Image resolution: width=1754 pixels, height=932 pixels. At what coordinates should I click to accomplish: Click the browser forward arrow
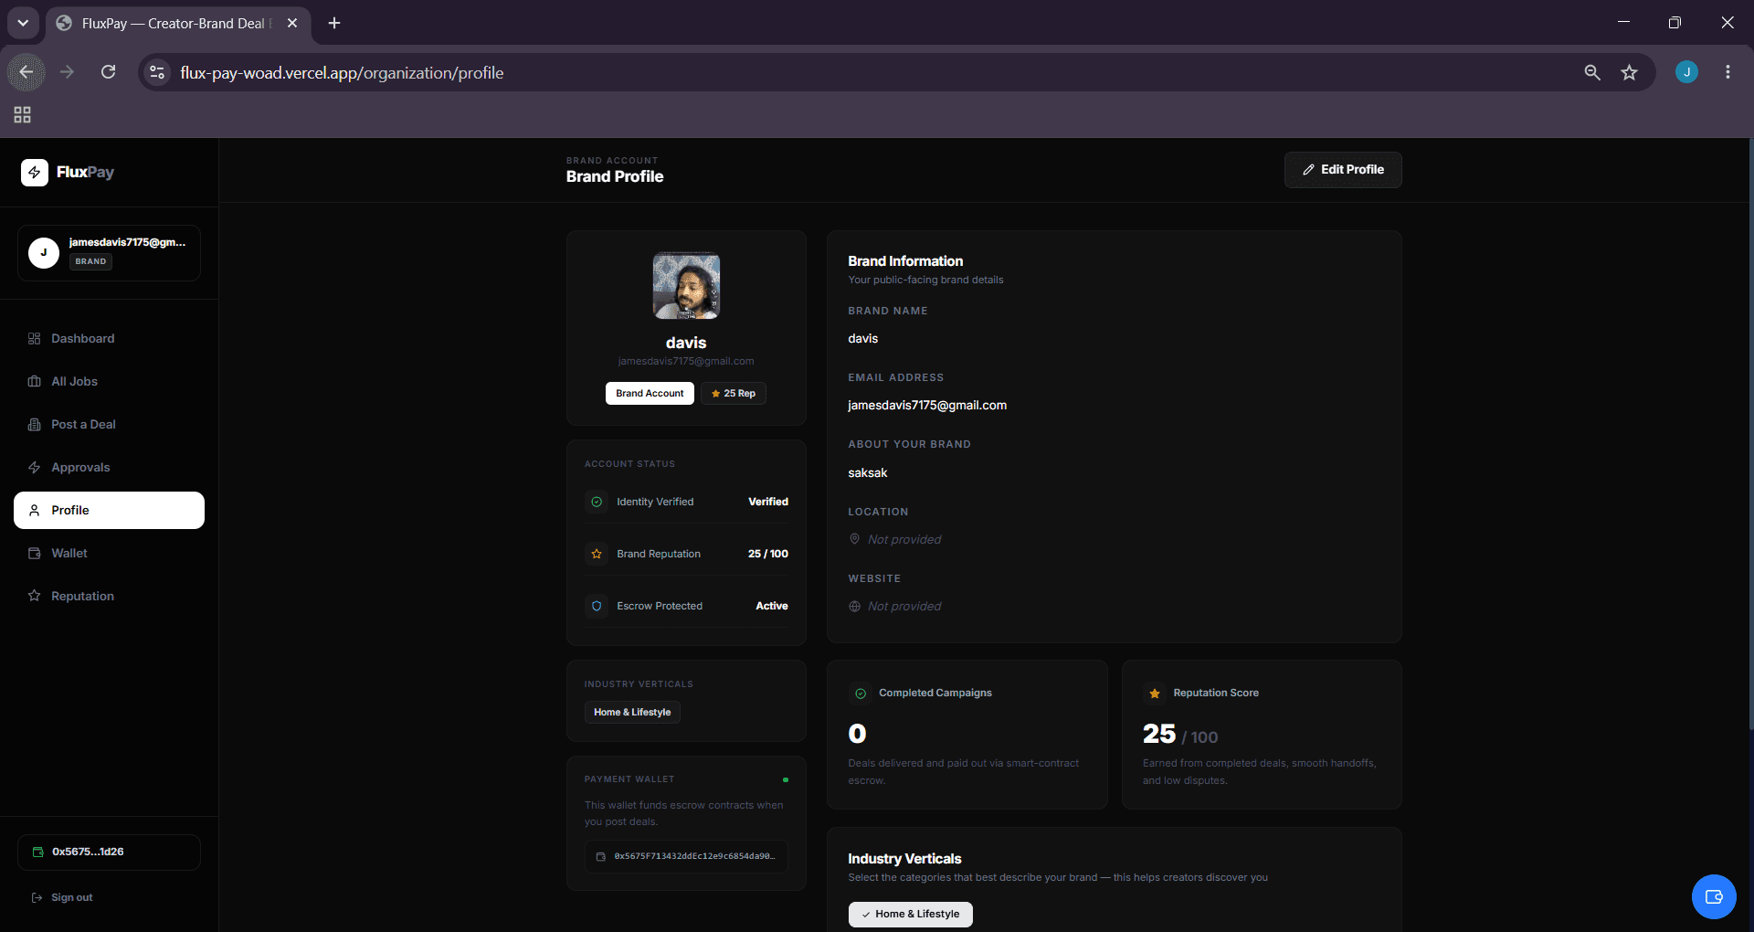click(67, 72)
